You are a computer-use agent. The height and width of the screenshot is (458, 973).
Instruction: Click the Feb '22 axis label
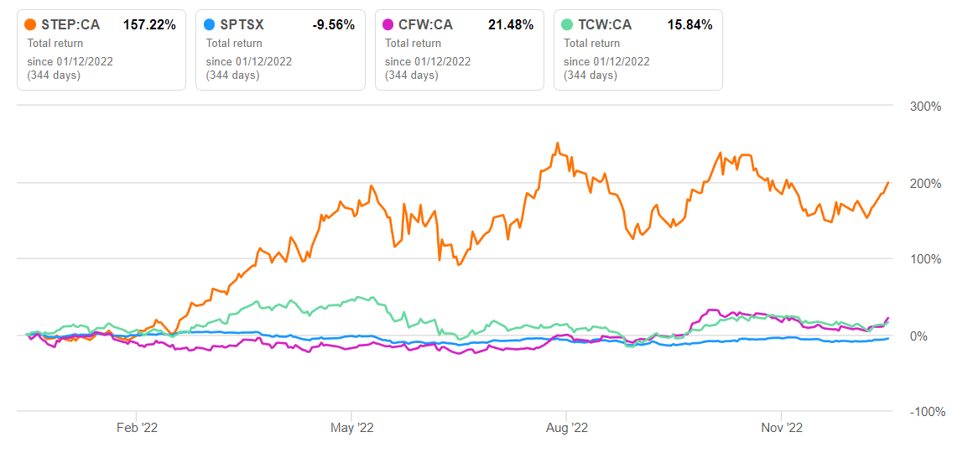point(137,428)
